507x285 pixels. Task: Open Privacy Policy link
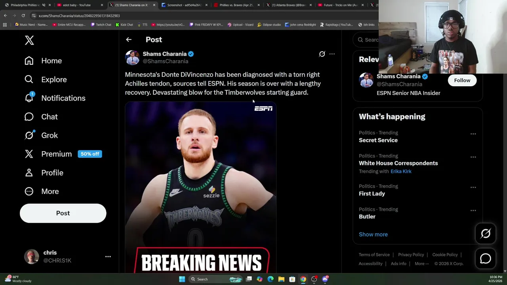click(411, 255)
